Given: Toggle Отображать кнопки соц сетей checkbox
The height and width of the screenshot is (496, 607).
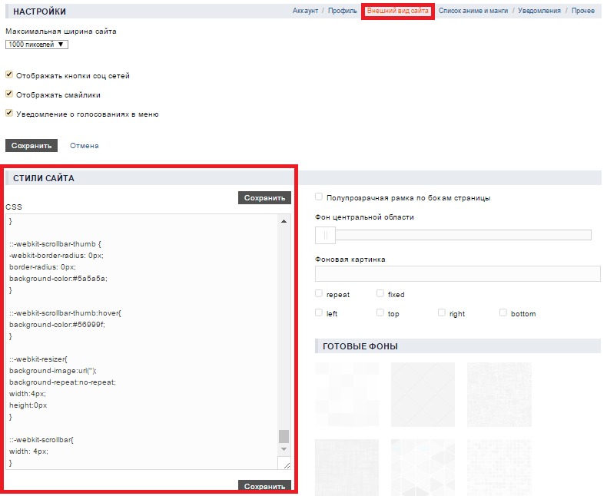Looking at the screenshot, I should 9,75.
